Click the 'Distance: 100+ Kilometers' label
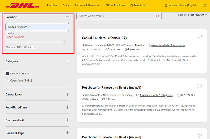Image resolution: width=210 pixels, height=139 pixels. [x=21, y=47]
